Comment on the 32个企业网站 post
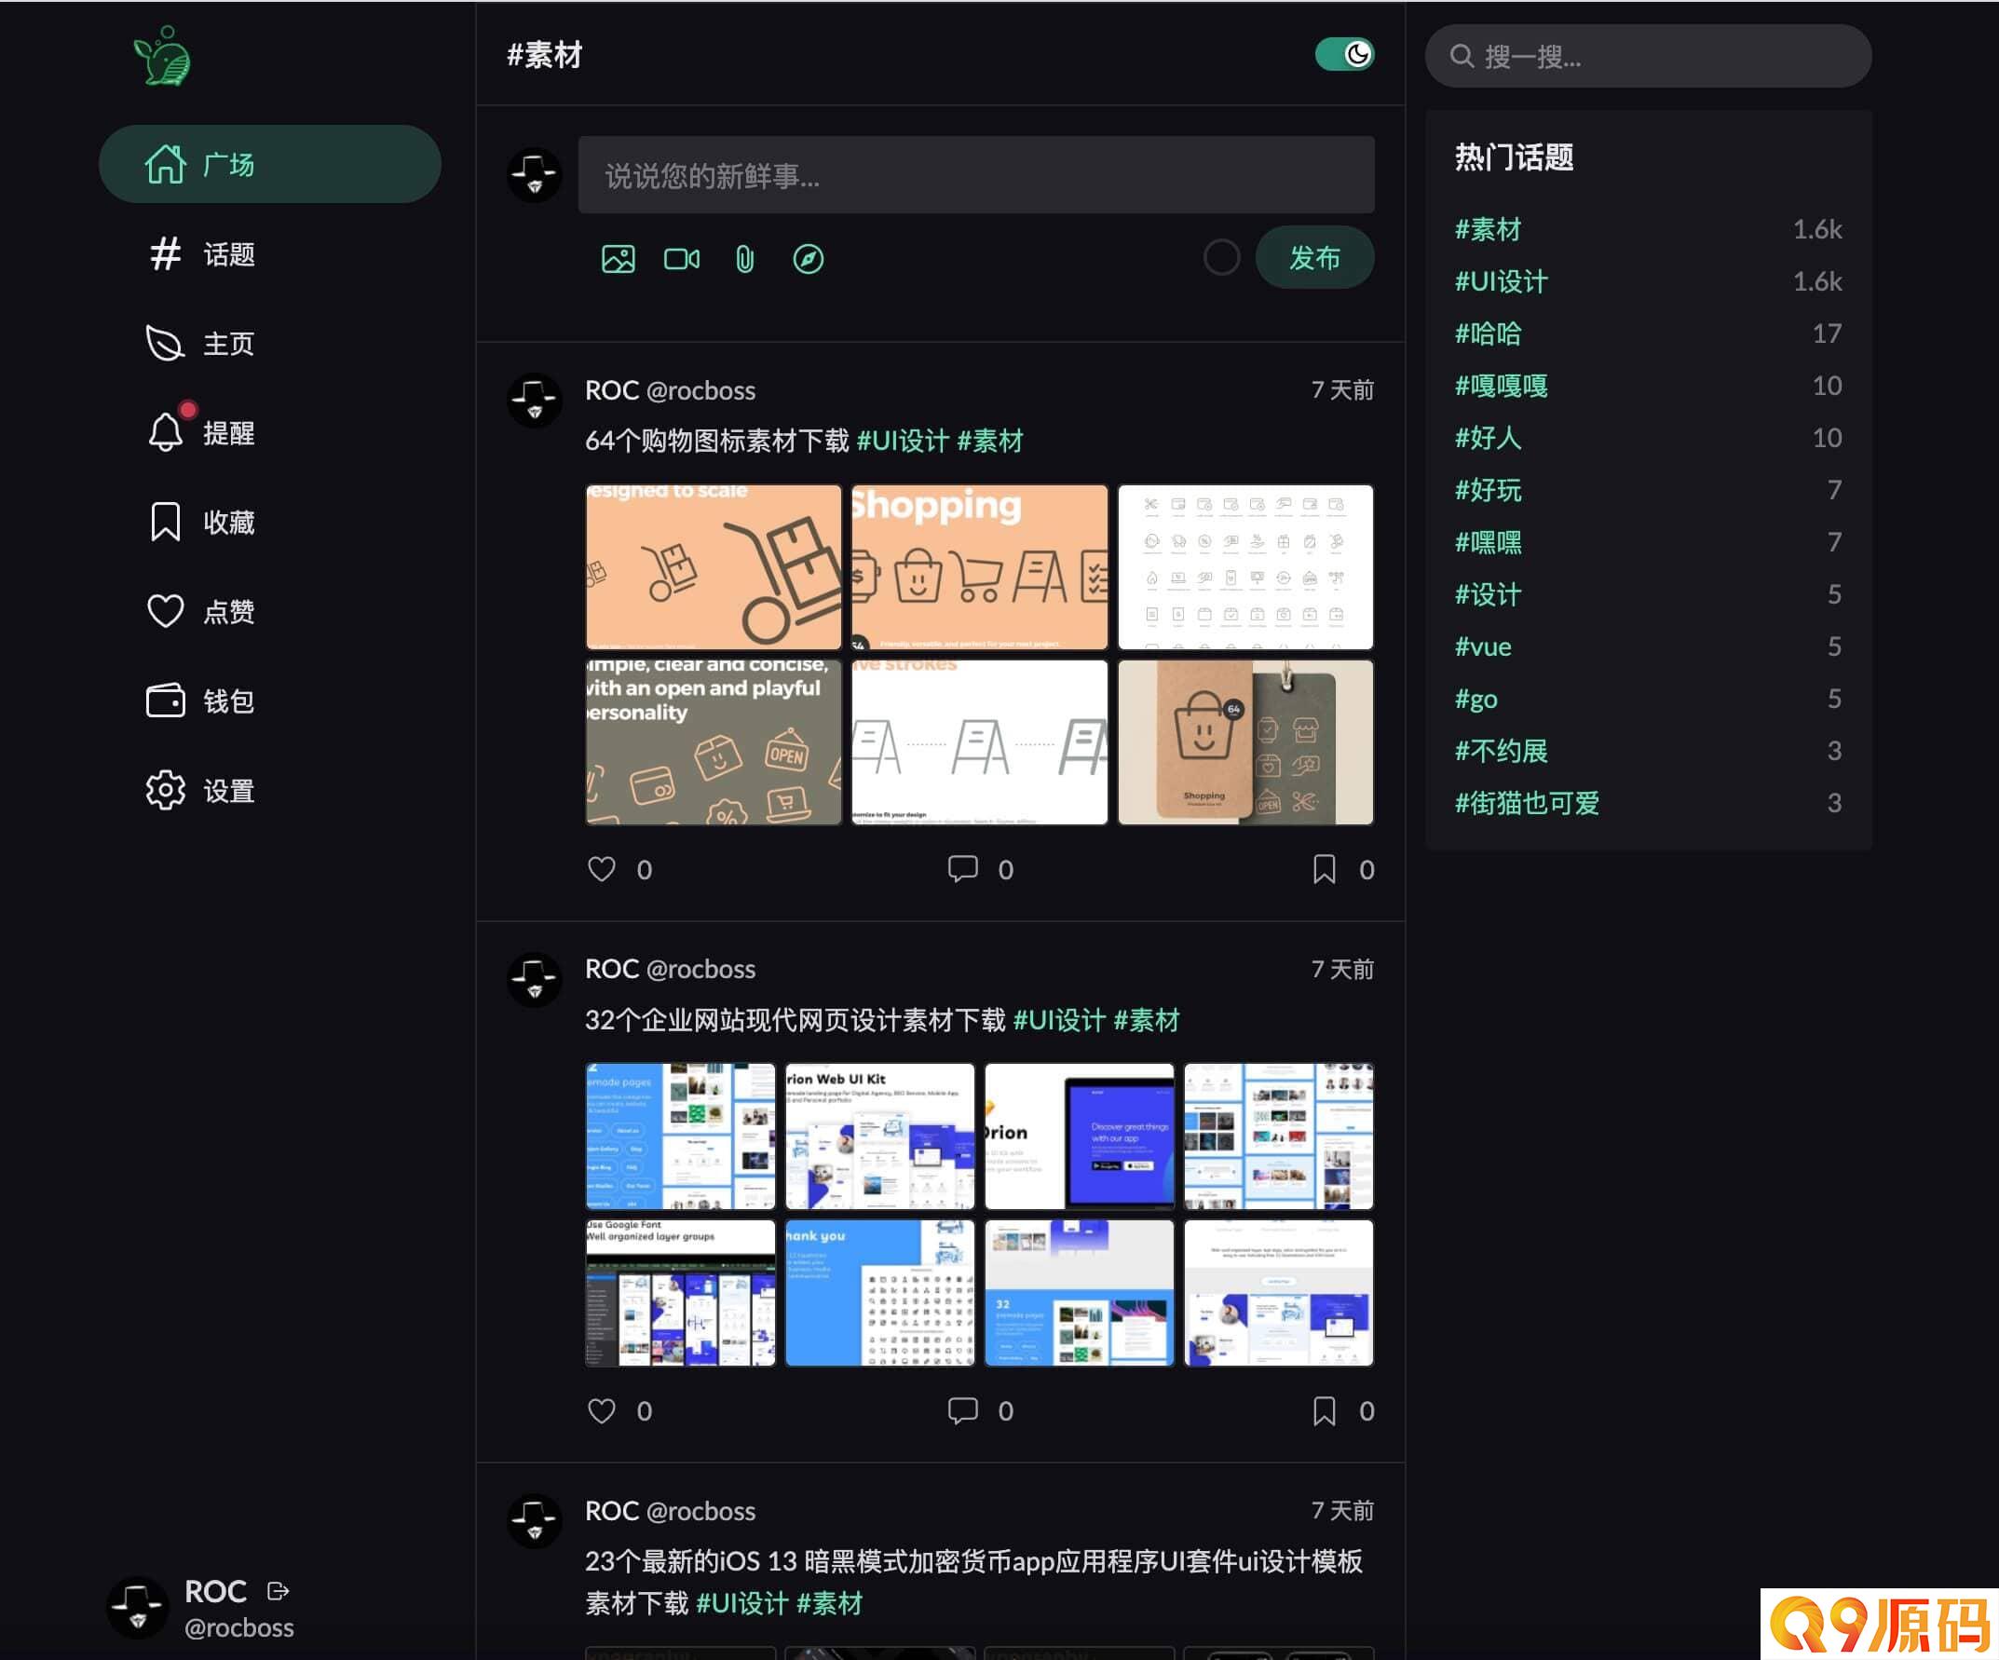Image resolution: width=1999 pixels, height=1660 pixels. [x=962, y=1410]
